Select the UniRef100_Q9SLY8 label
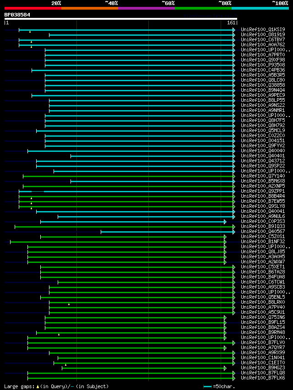293x390 pixels. click(263, 206)
